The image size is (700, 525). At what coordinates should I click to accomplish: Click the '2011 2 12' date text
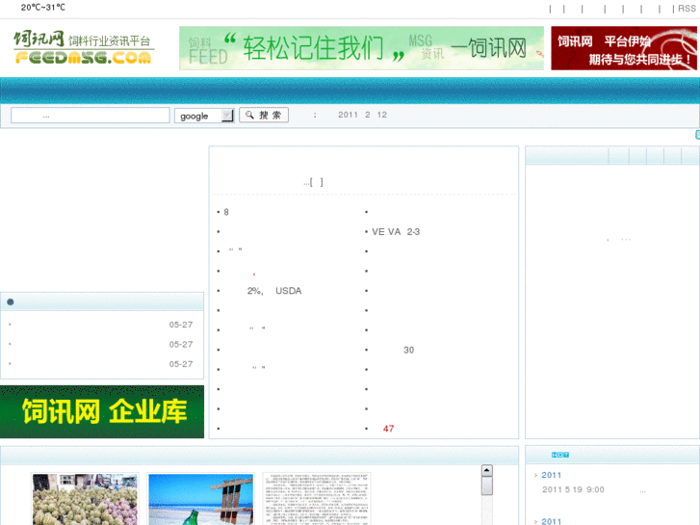(362, 115)
